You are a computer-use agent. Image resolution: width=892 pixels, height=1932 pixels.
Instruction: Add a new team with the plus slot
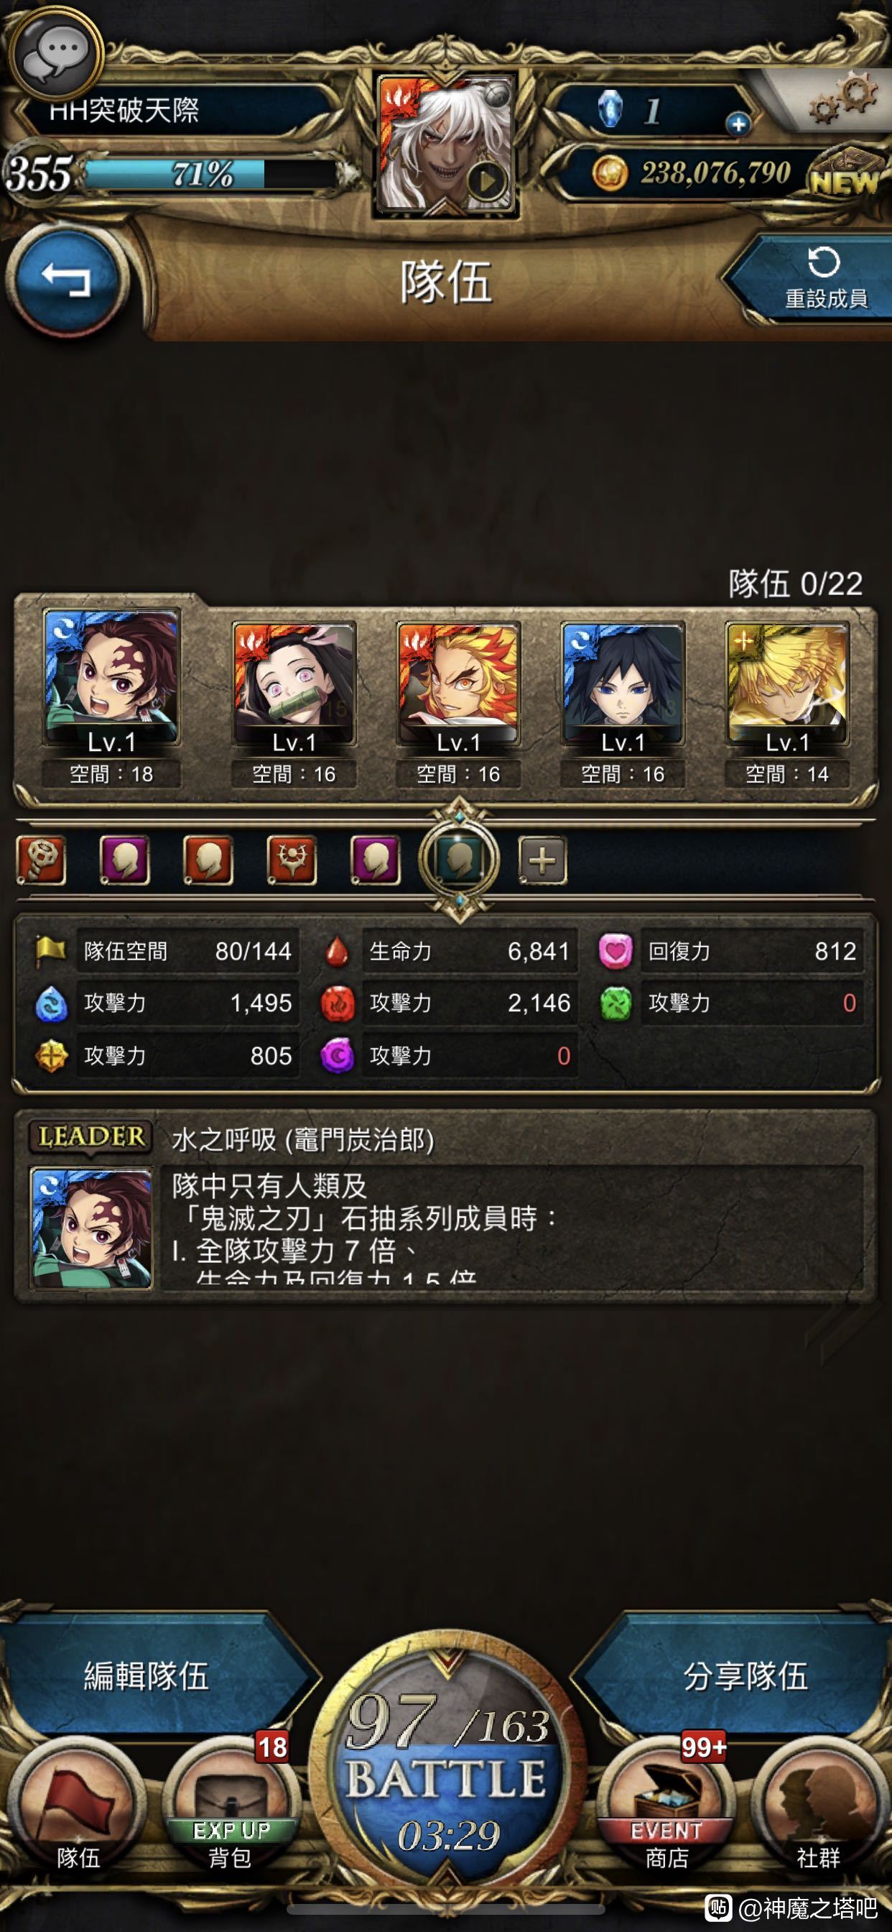543,860
